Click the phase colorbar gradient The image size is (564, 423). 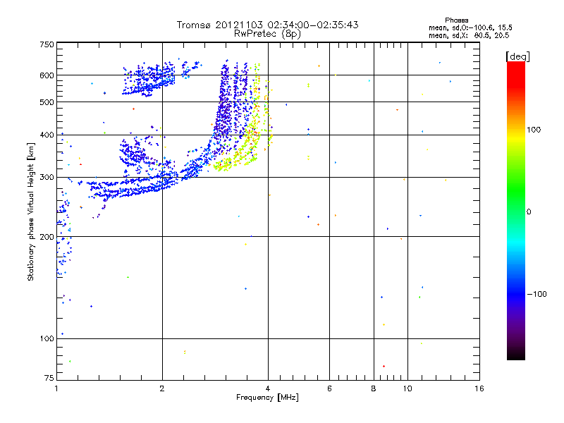[x=516, y=210]
